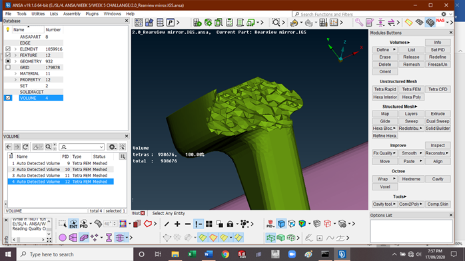Click the ENT entity selection mode icon
465x261 pixels.
pos(73,224)
